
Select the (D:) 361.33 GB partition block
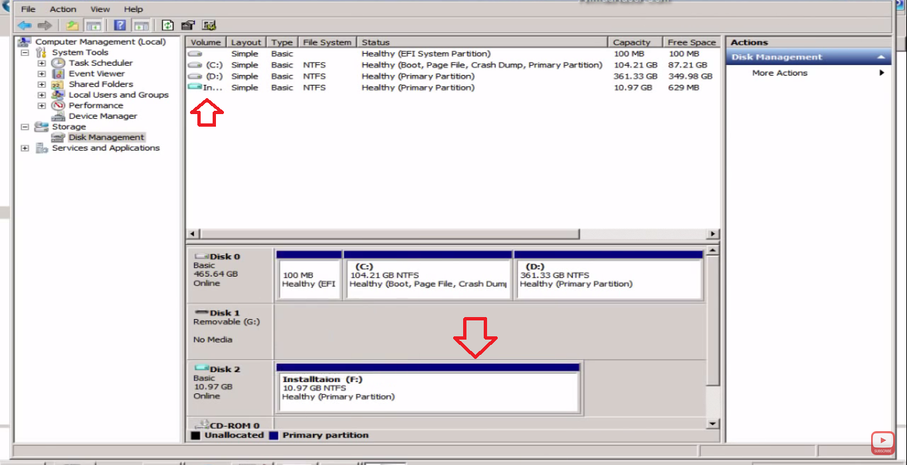(609, 275)
